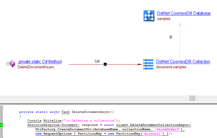Click the CosmosDB Collection icon

pyautogui.click(x=148, y=64)
